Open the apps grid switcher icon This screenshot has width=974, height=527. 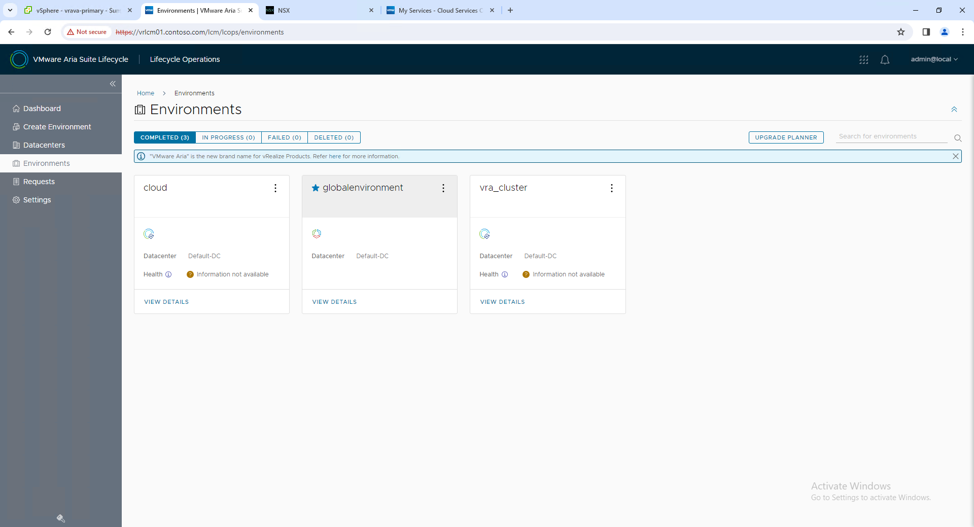(x=863, y=60)
